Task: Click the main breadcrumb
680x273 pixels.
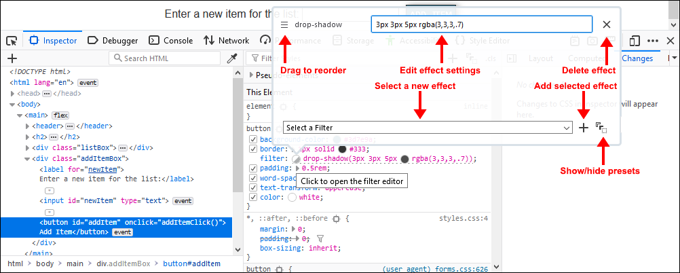Action: click(75, 263)
